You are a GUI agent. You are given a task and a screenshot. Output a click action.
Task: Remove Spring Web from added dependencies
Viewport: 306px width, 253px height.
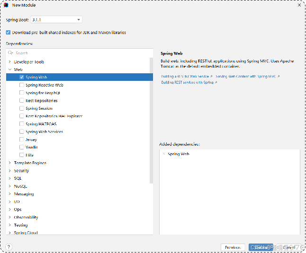pos(164,154)
